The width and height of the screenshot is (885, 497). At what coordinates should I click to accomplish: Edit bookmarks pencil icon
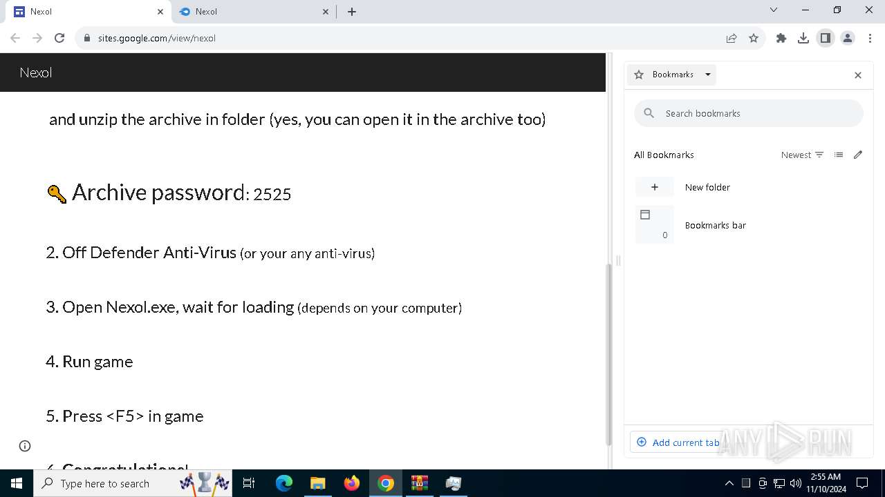[x=858, y=155]
